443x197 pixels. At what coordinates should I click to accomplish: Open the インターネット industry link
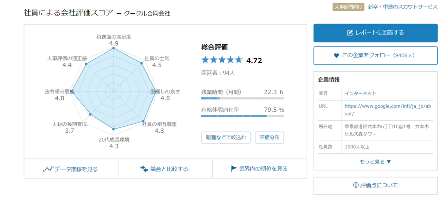361,93
